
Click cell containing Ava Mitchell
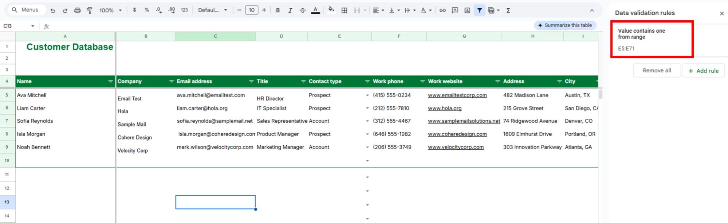click(x=66, y=95)
